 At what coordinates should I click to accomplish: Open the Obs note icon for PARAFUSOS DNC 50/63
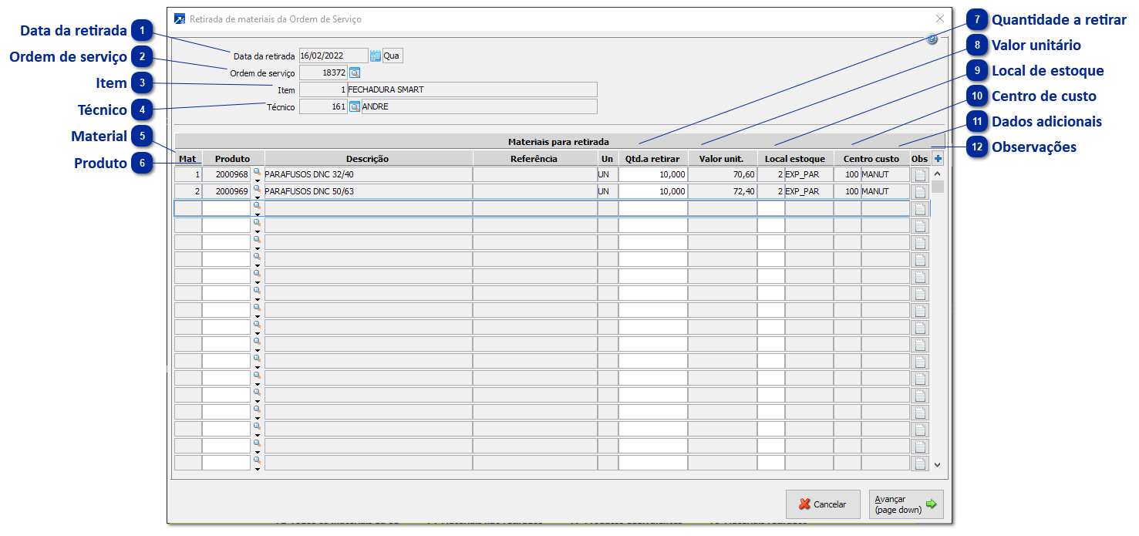920,192
